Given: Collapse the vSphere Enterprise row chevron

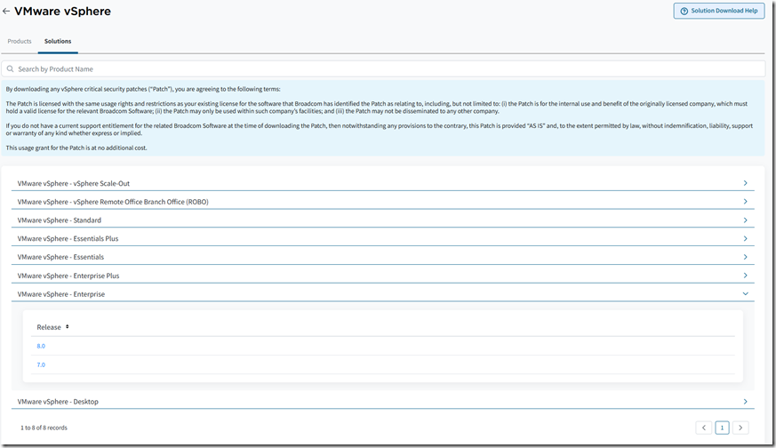Looking at the screenshot, I should tap(745, 293).
